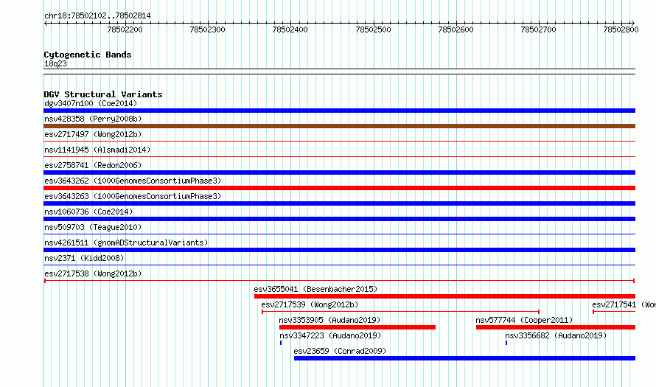This screenshot has width=656, height=387.
Task: Click the esv2717539 (Wong2012b) label
Action: 310,304
